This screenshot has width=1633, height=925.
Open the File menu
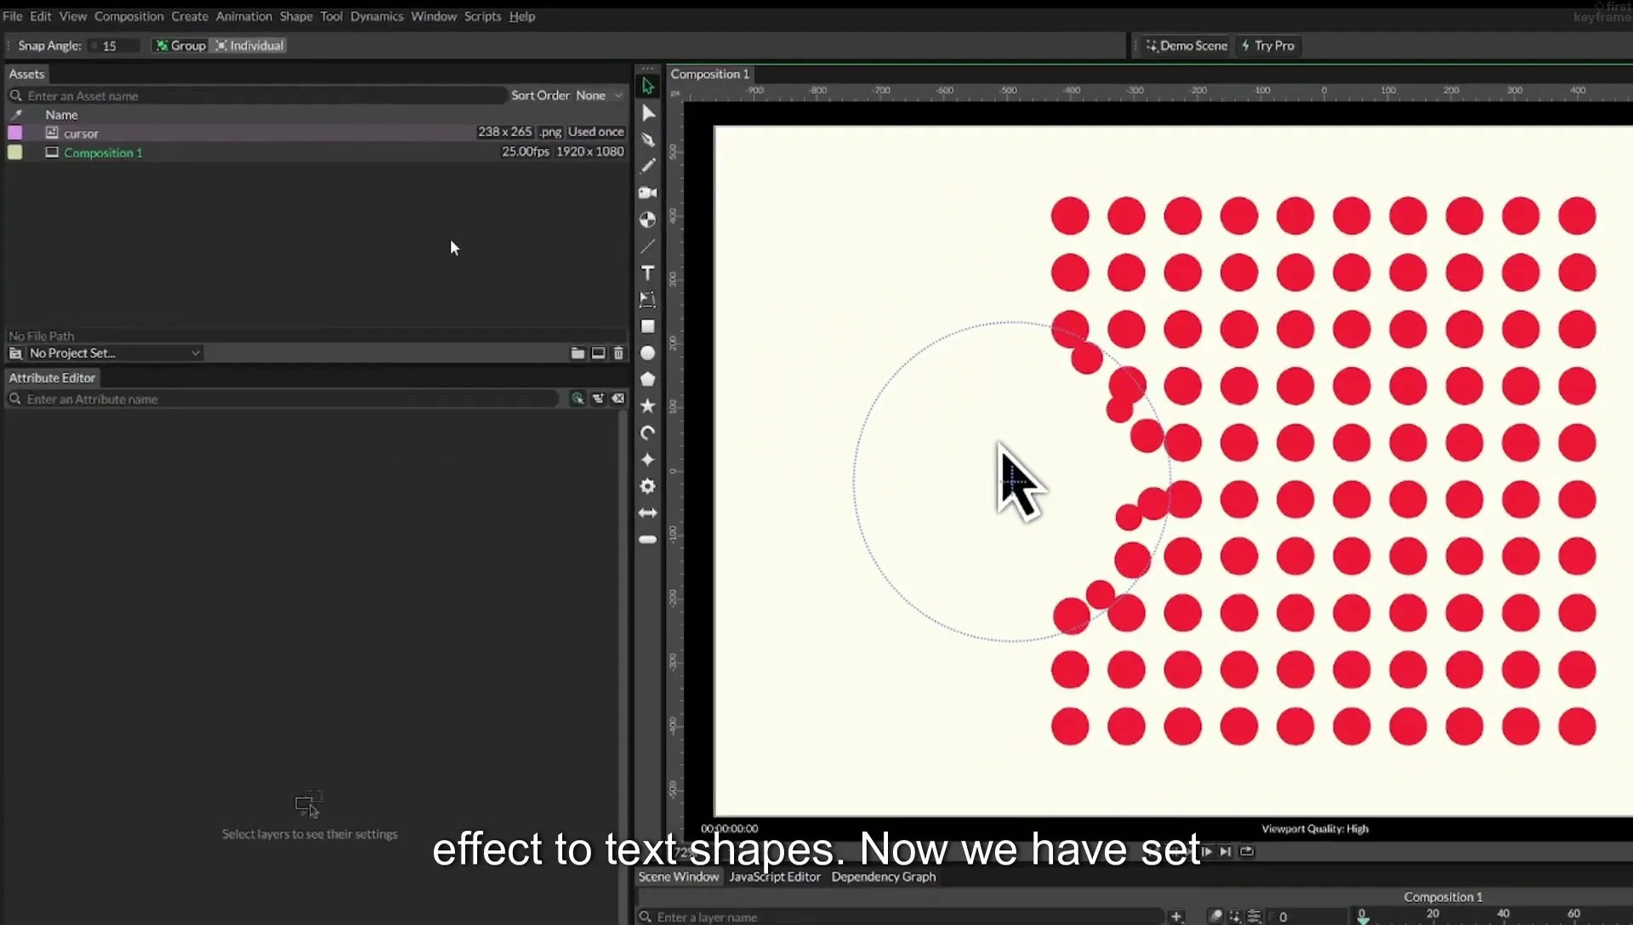(13, 16)
